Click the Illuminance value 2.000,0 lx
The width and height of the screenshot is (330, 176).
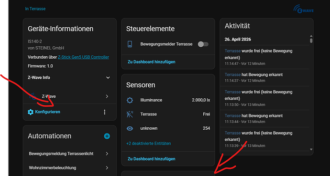coord(201,100)
